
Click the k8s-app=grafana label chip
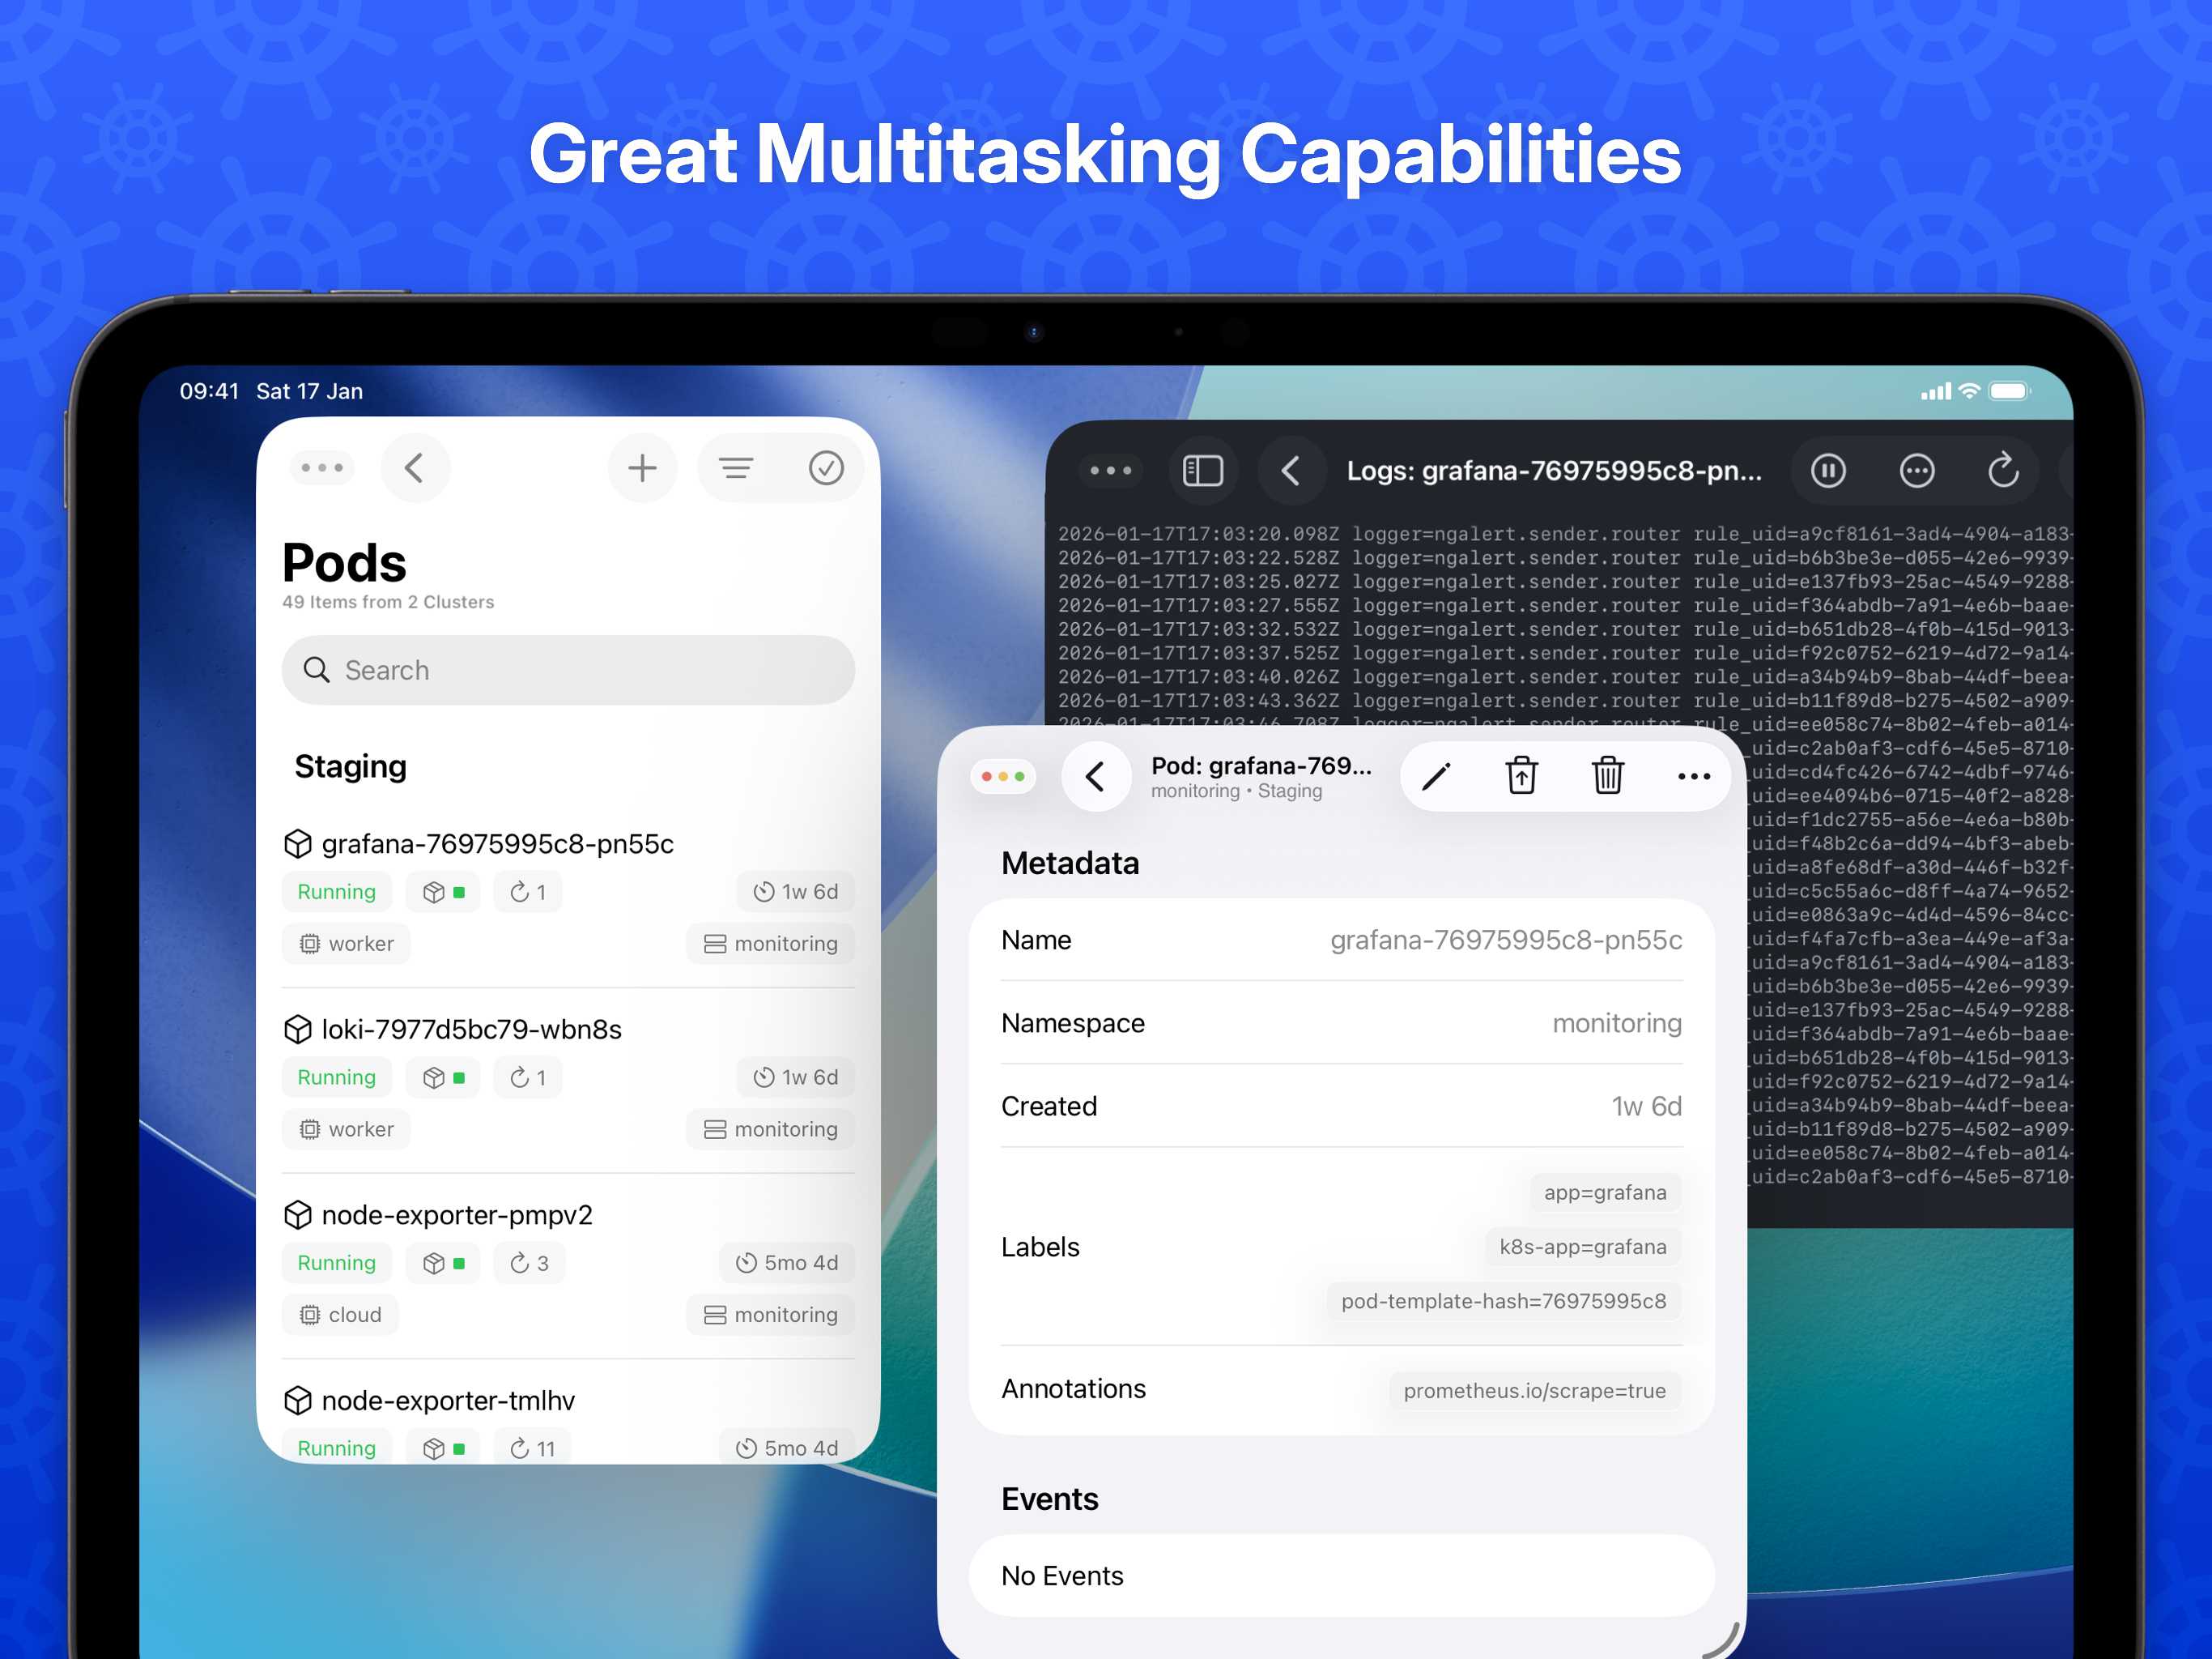[x=1583, y=1247]
